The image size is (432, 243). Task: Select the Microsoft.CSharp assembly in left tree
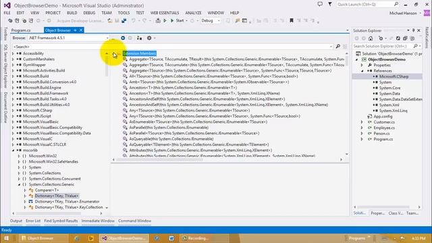coord(37,111)
